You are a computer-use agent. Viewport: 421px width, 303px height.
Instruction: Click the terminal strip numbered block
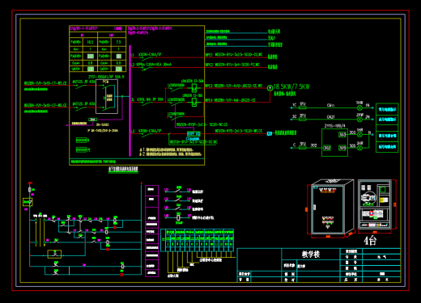pos(197,240)
